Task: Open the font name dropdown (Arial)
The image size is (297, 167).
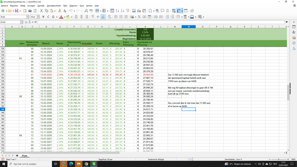Action: pyautogui.click(x=28, y=17)
